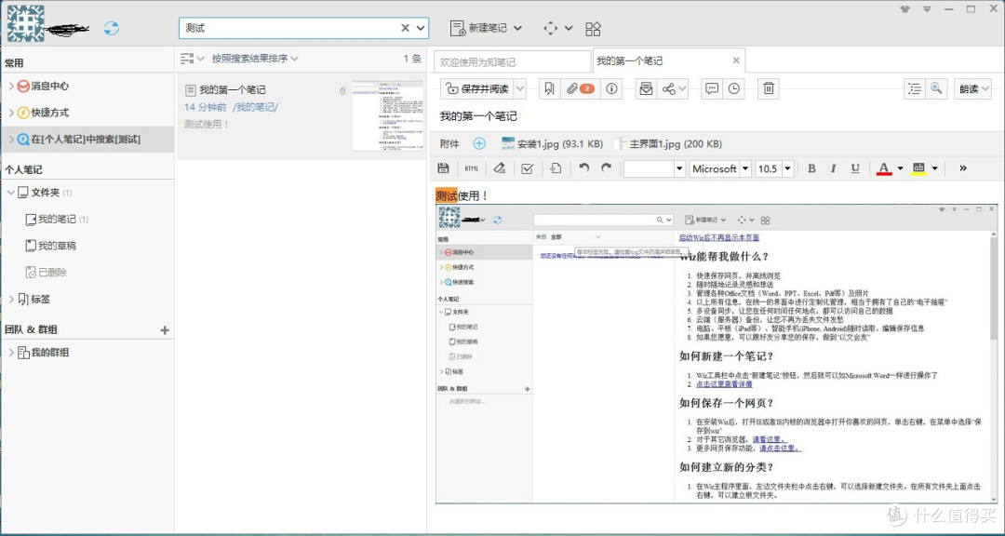Click the tag bookmark icon in the note toolbar
Image resolution: width=1005 pixels, height=536 pixels.
549,89
